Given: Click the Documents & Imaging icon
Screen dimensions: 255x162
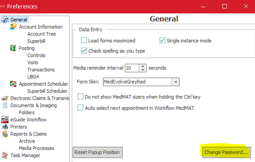Looking at the screenshot, I should pyautogui.click(x=5, y=106).
